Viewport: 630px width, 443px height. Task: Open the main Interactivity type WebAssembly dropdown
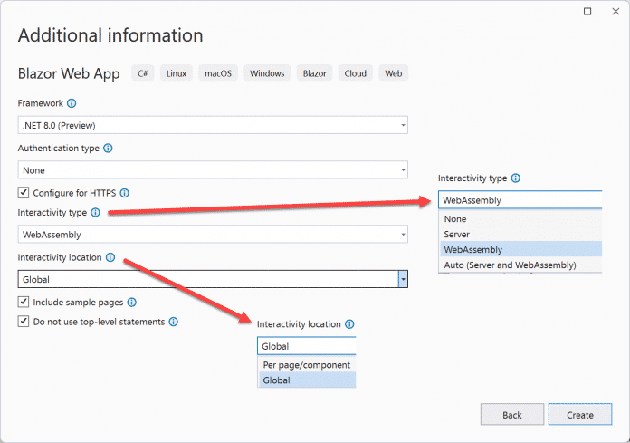pos(213,235)
